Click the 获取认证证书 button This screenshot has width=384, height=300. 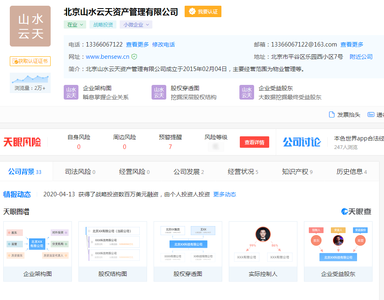(x=30, y=61)
